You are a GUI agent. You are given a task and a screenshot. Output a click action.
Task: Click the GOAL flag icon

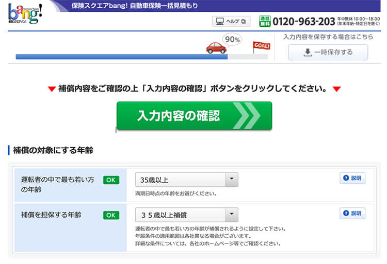[262, 47]
